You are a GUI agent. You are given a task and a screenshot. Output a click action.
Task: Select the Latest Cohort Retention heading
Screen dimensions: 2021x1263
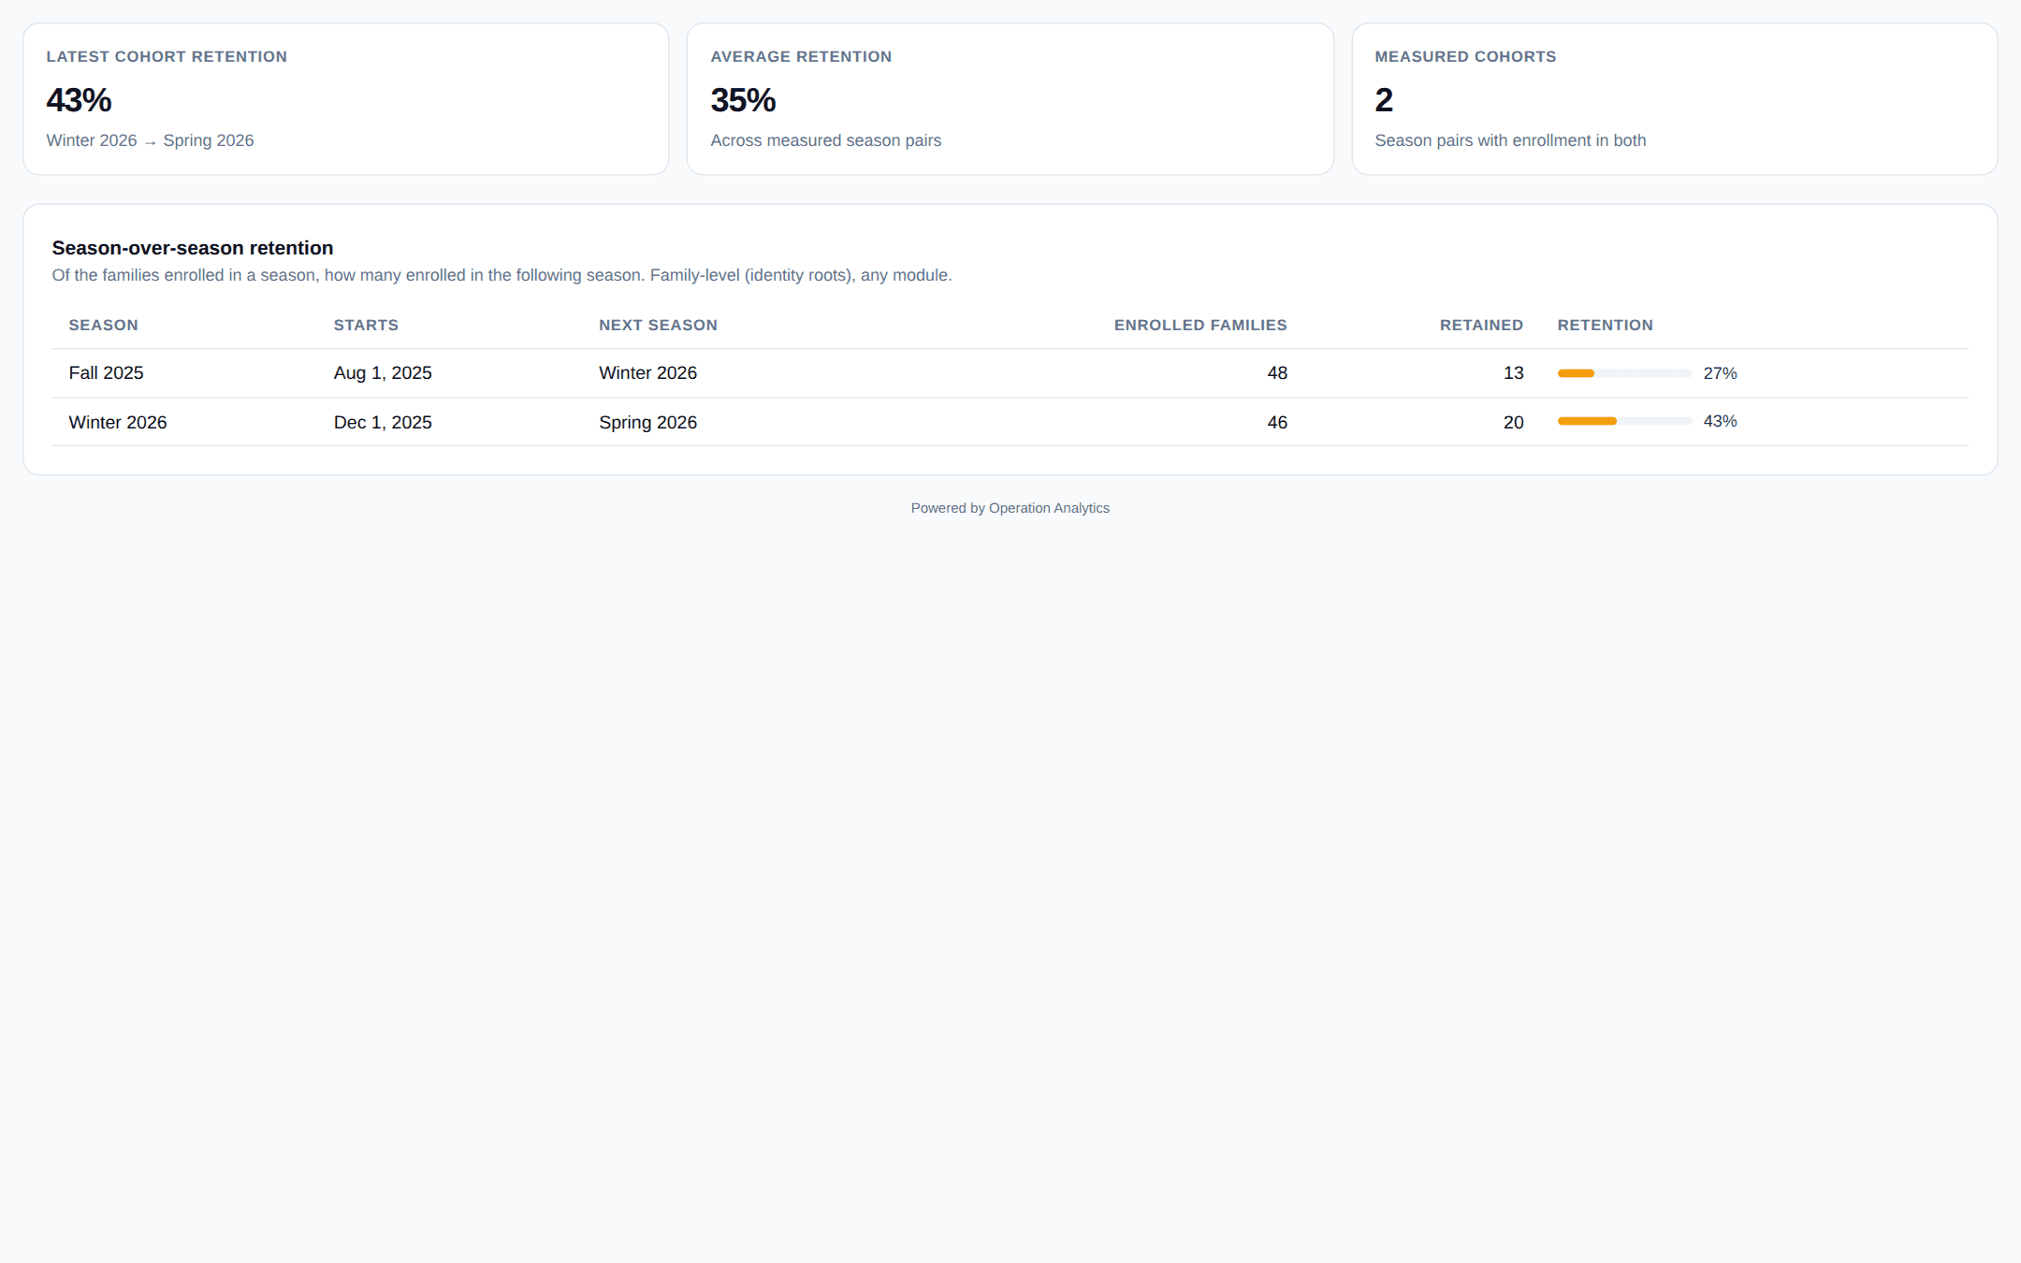167,56
